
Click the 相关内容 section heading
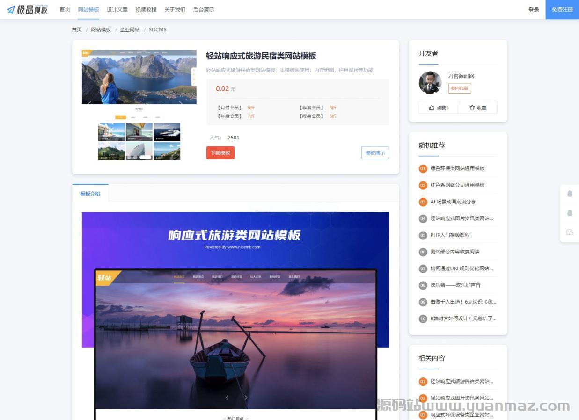pos(432,358)
